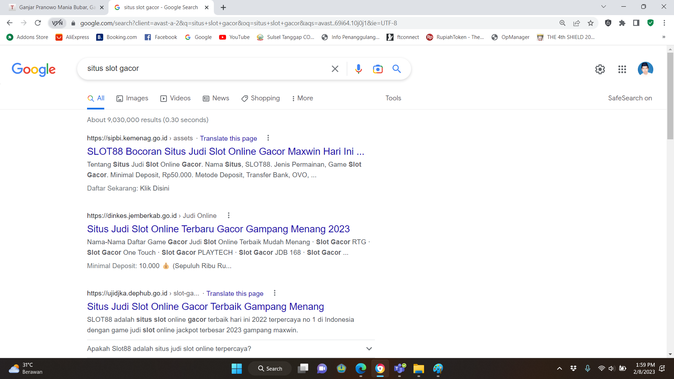Open Google quick settings gear
This screenshot has height=379, width=674.
(x=600, y=69)
